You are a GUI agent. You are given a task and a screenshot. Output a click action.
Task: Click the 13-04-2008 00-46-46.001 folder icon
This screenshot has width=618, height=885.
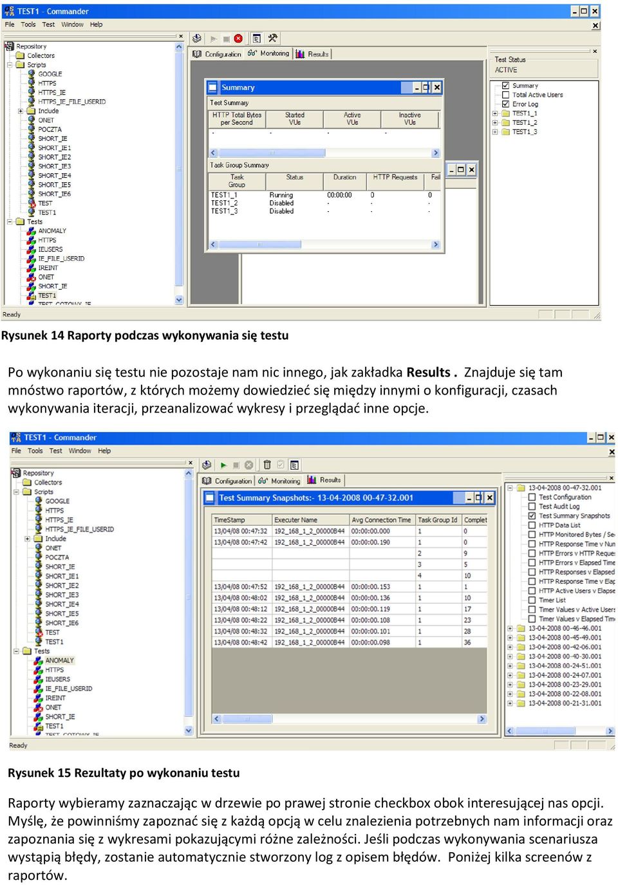pyautogui.click(x=521, y=628)
